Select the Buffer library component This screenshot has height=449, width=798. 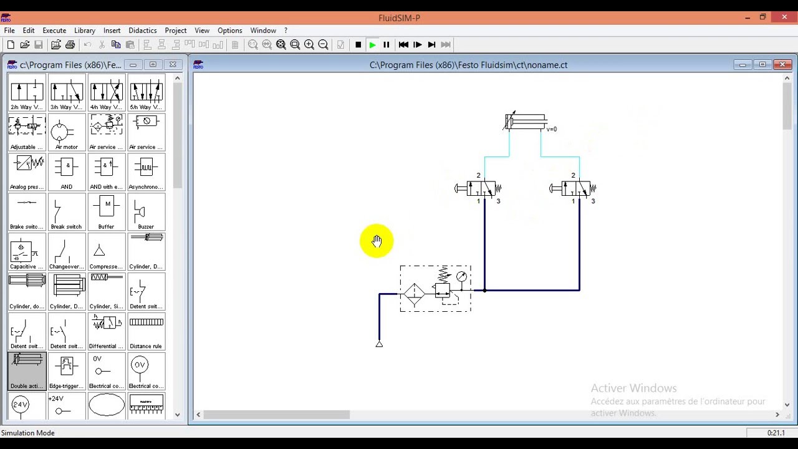click(x=107, y=212)
